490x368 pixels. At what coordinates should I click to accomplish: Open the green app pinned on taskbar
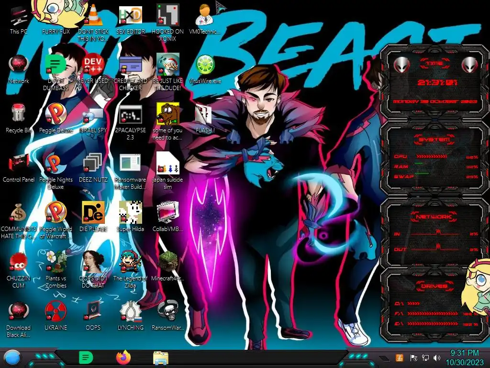tap(86, 357)
